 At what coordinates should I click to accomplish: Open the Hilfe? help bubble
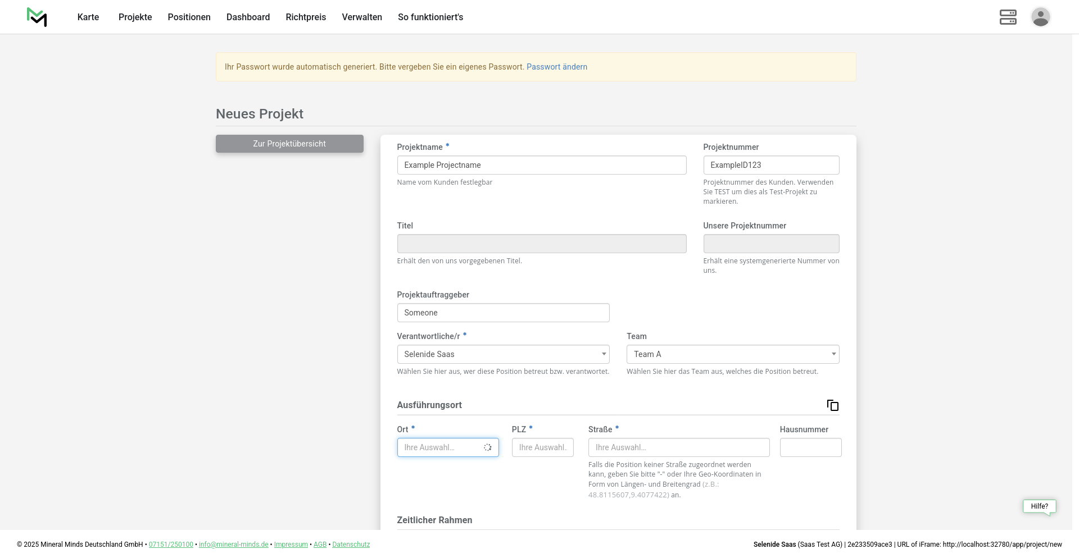[1039, 506]
